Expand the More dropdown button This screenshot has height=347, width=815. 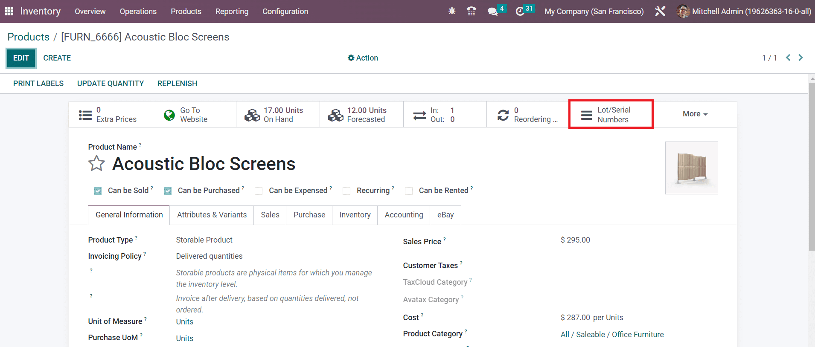click(x=695, y=114)
